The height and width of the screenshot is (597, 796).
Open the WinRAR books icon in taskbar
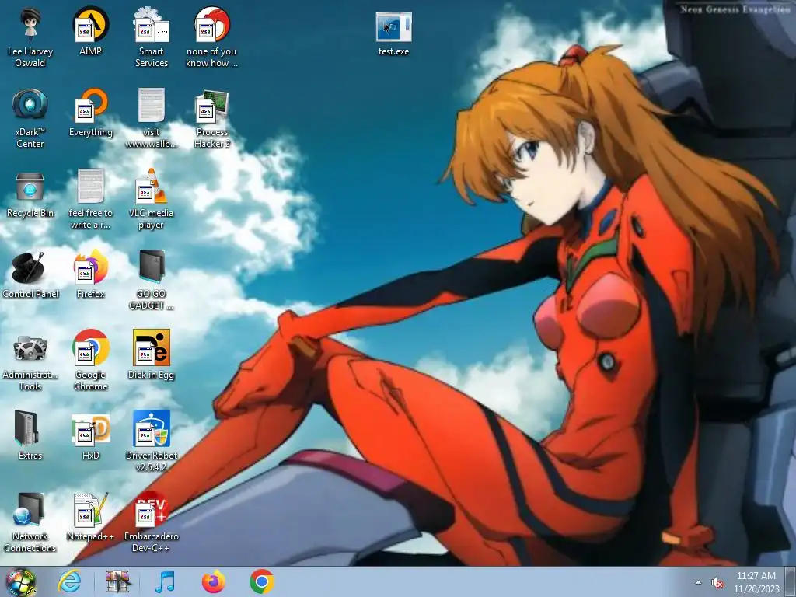(x=117, y=581)
